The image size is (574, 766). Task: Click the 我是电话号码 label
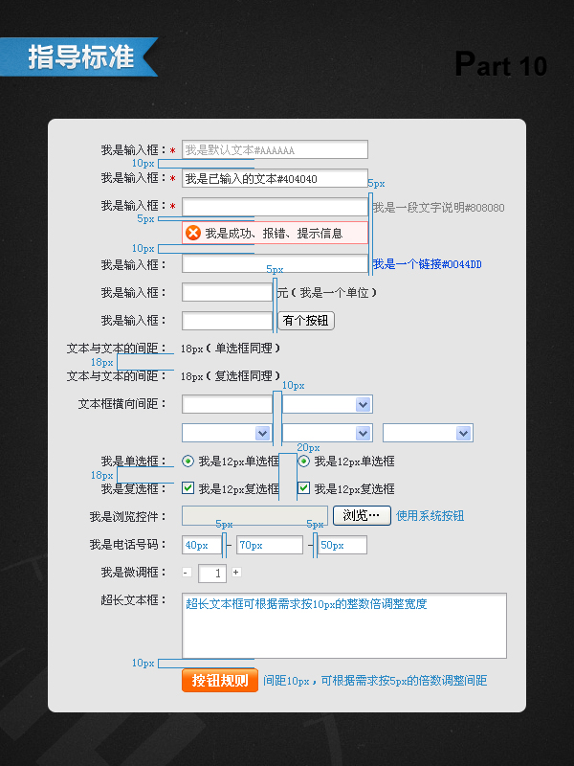[128, 544]
